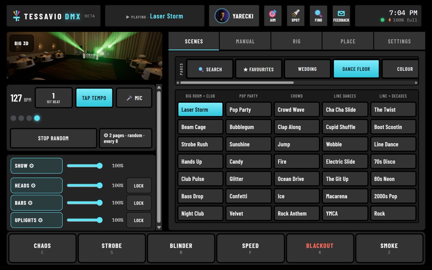Click left panel scroll up arrow
This screenshot has height=270, width=432.
click(159, 87)
